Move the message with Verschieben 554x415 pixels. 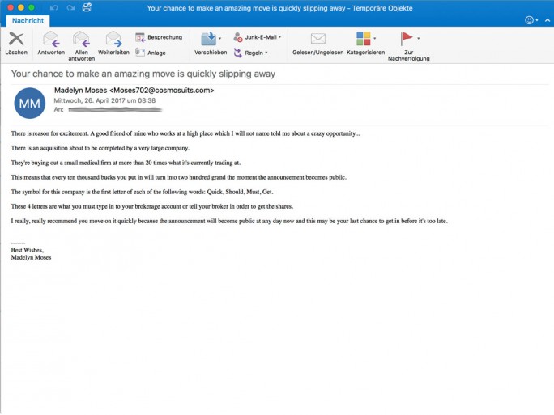click(x=211, y=44)
